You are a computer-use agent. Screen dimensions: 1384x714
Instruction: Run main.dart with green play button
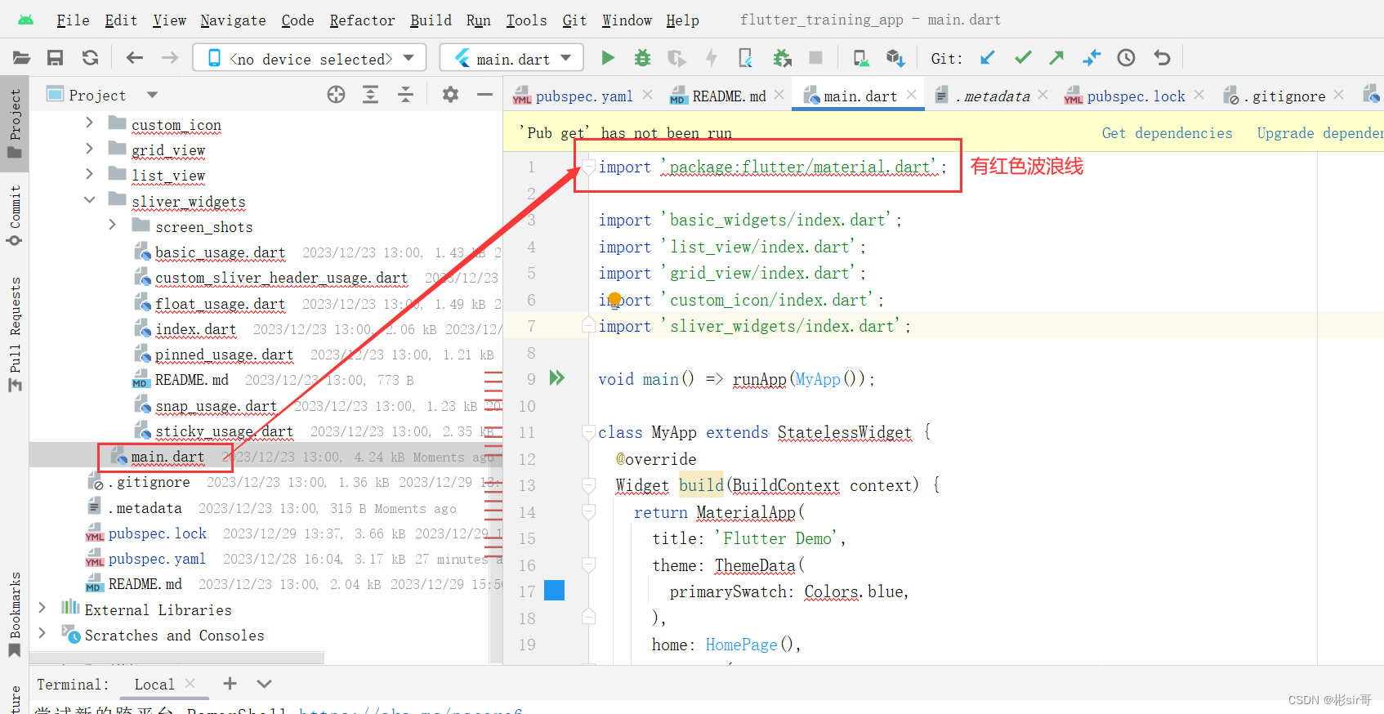608,58
